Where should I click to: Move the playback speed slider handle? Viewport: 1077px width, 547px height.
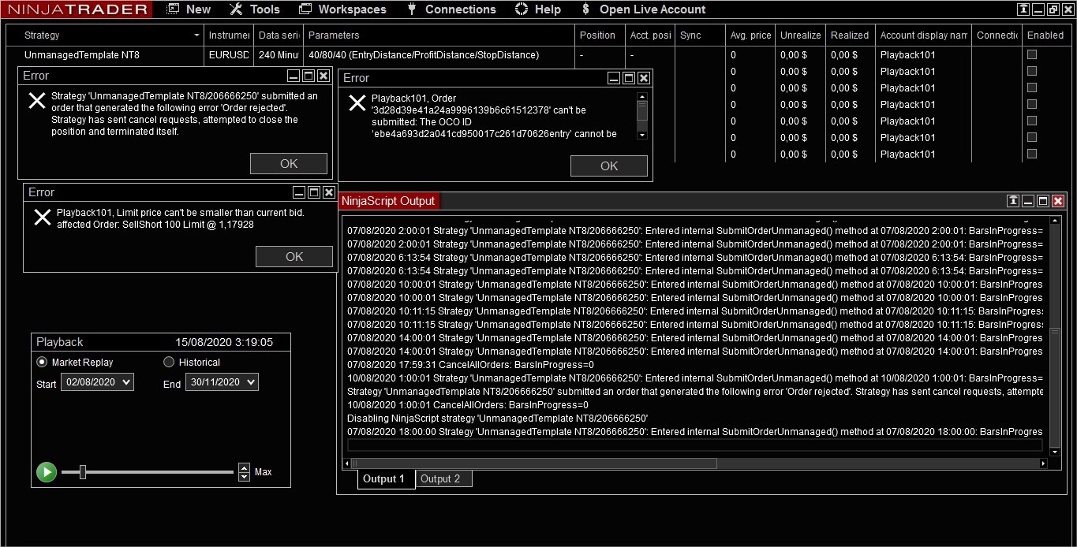(83, 472)
